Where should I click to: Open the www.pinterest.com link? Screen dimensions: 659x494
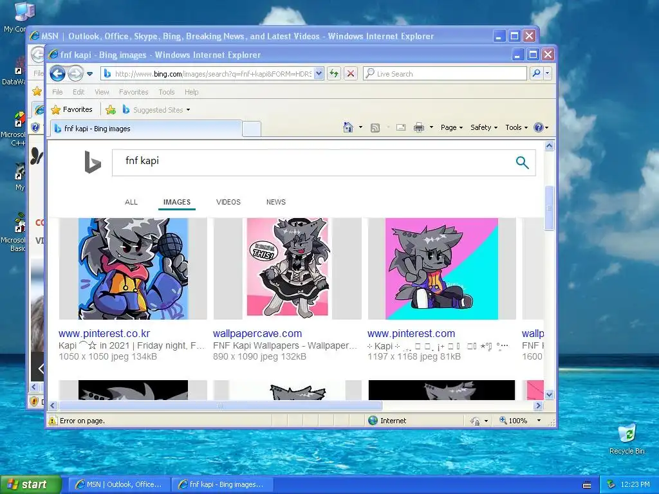pyautogui.click(x=411, y=334)
